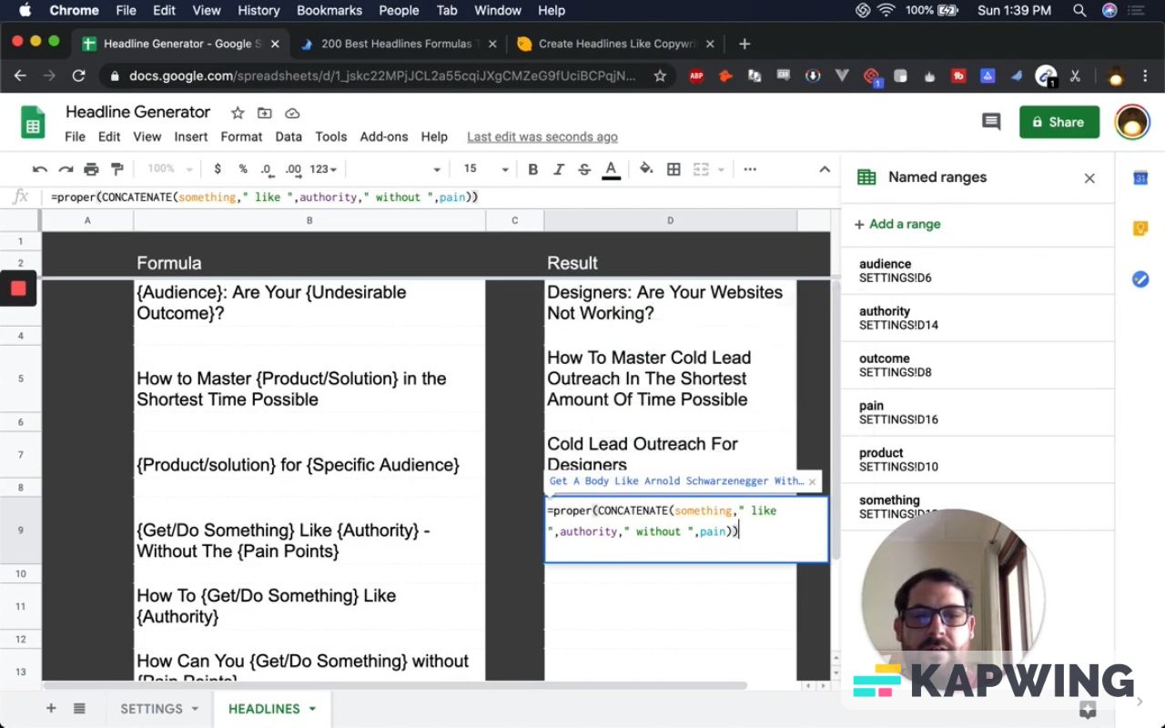Open the Last edit was seconds ago link
The height and width of the screenshot is (728, 1165).
coord(542,136)
